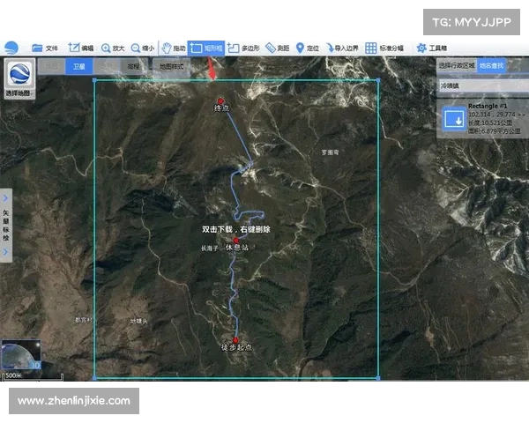Click the lower arrow on 矢量标绘 side panel
This screenshot has height=423, width=529.
[6, 252]
